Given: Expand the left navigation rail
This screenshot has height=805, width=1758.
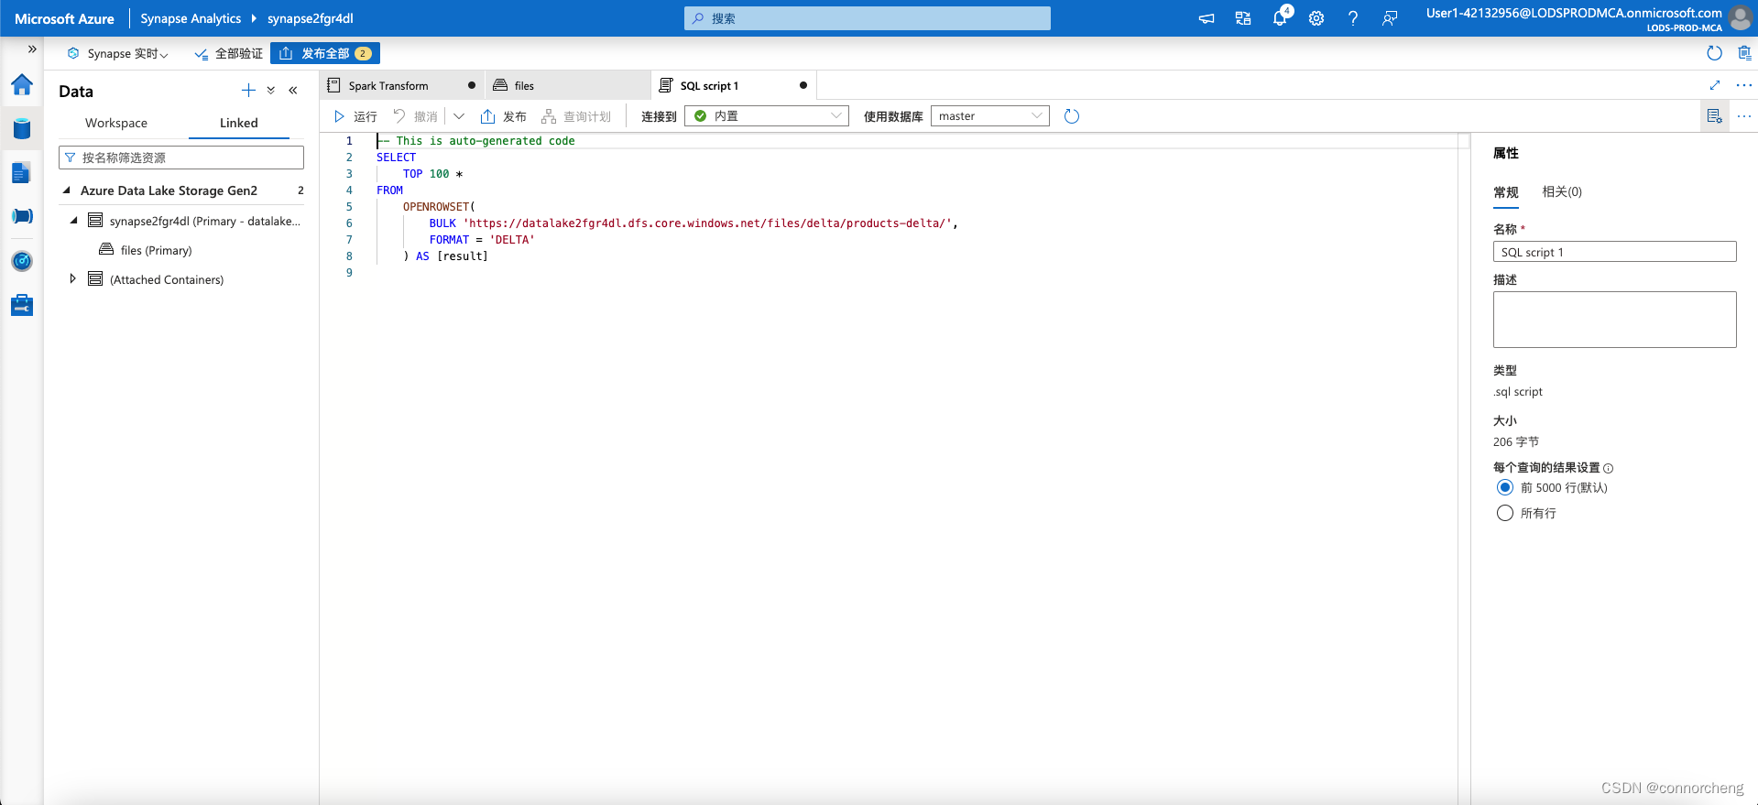Looking at the screenshot, I should [32, 49].
